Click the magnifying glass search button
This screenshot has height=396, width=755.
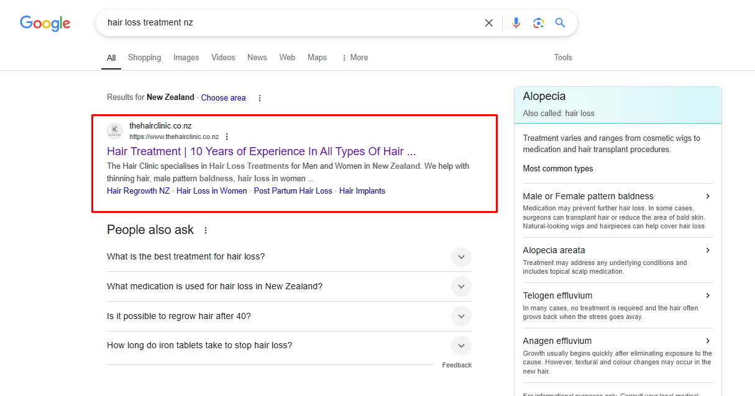560,23
